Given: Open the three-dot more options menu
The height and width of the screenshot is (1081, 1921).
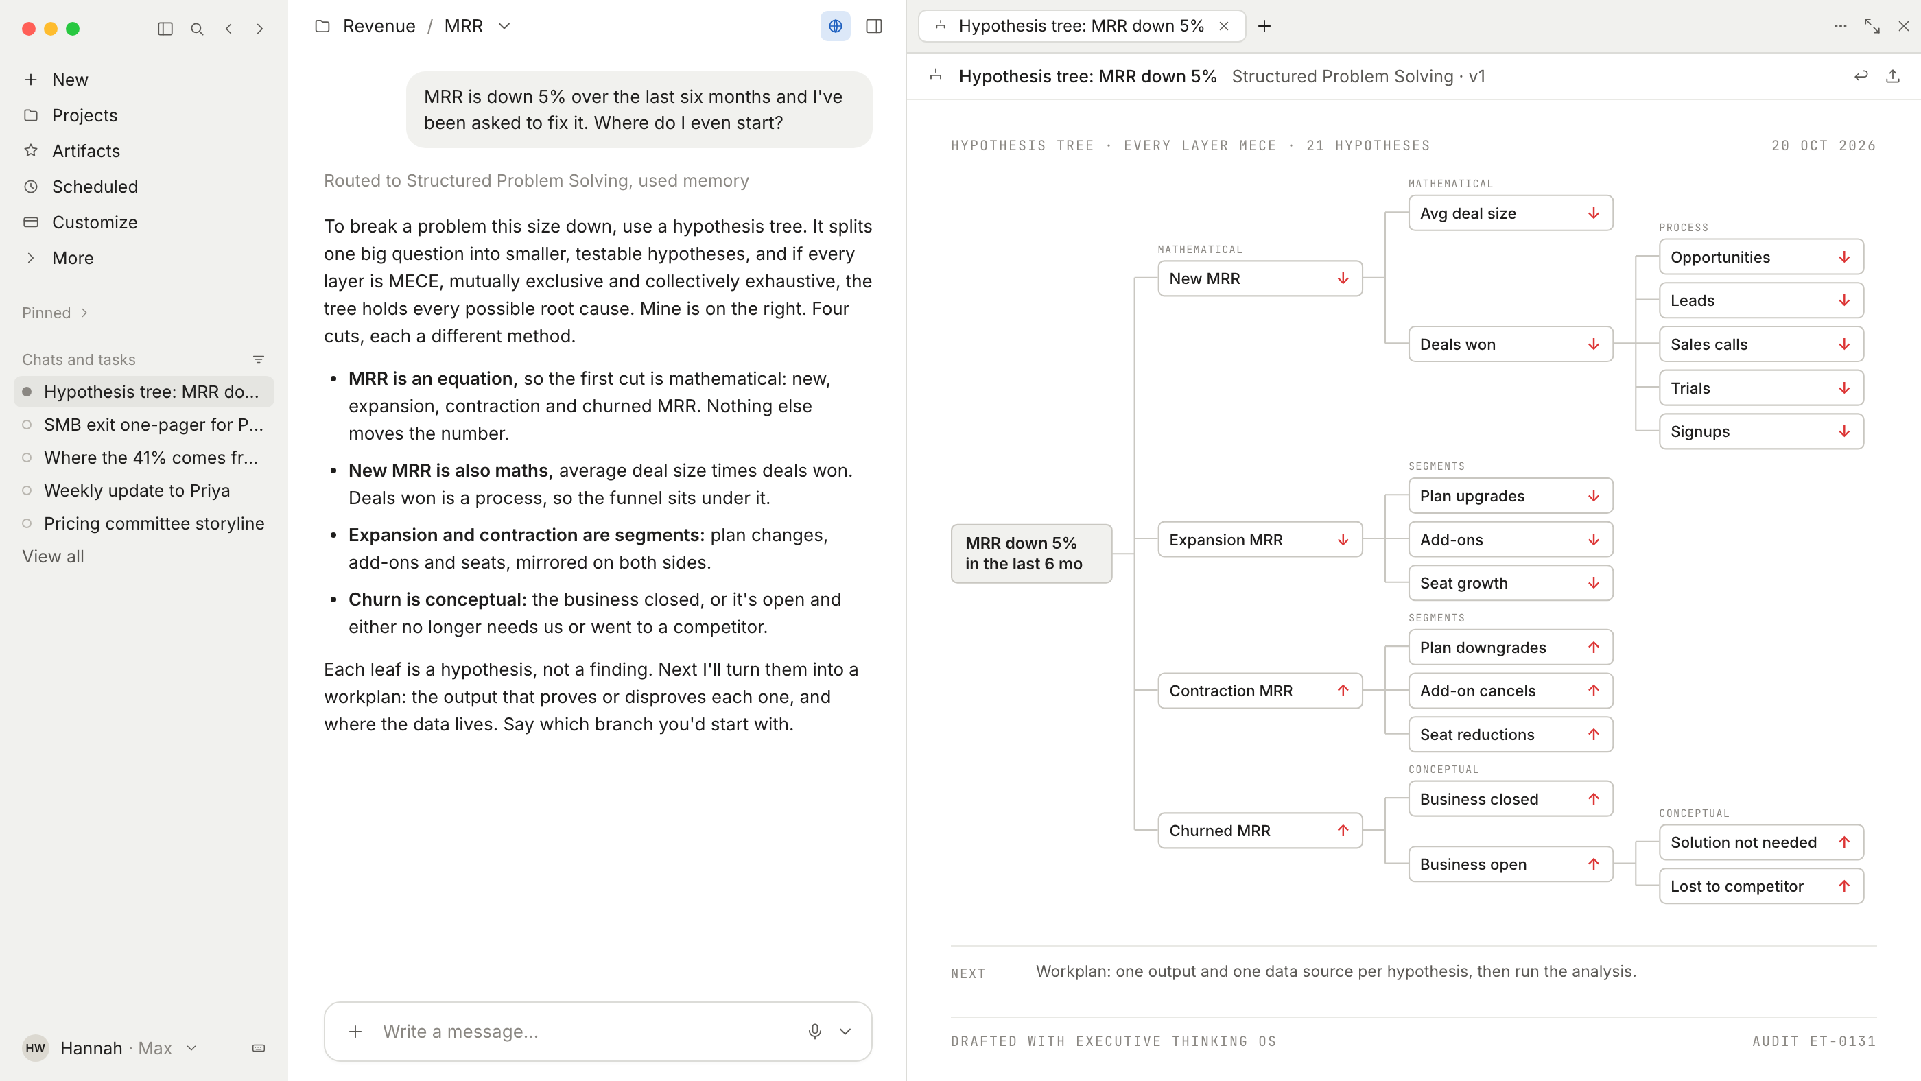Looking at the screenshot, I should pos(1841,26).
